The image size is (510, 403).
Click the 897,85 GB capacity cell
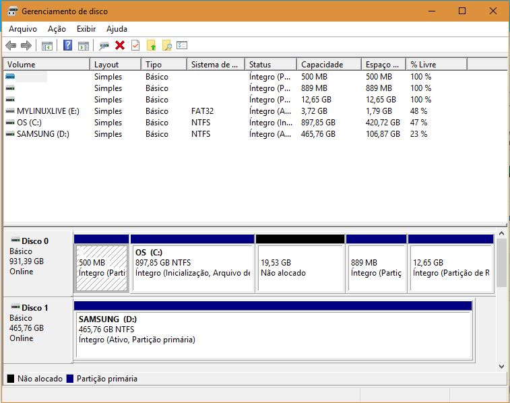[318, 123]
